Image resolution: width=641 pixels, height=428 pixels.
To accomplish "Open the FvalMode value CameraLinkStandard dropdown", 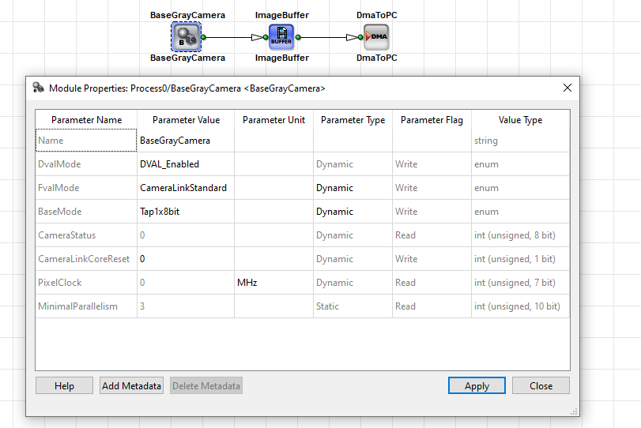I will [186, 188].
